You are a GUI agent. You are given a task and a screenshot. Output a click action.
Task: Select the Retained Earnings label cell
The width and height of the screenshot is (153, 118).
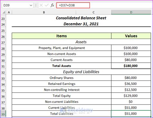coord(62,84)
